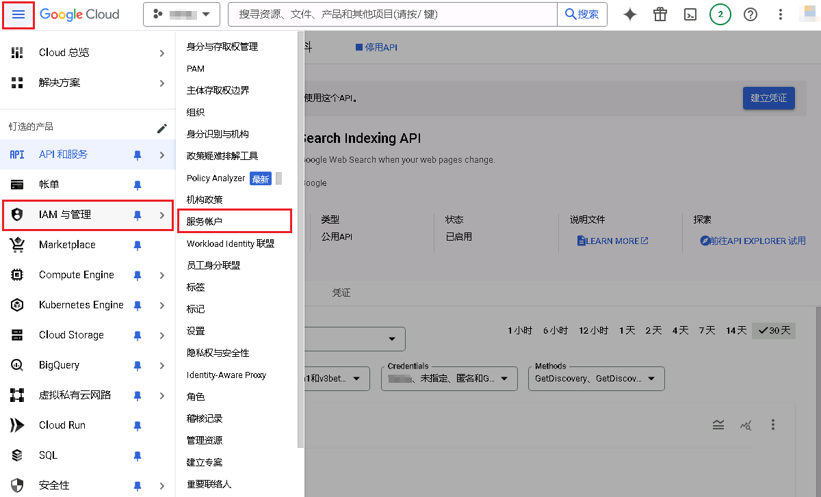Viewport: 821px width, 497px height.
Task: Open the hamburger navigation menu
Action: click(x=18, y=14)
